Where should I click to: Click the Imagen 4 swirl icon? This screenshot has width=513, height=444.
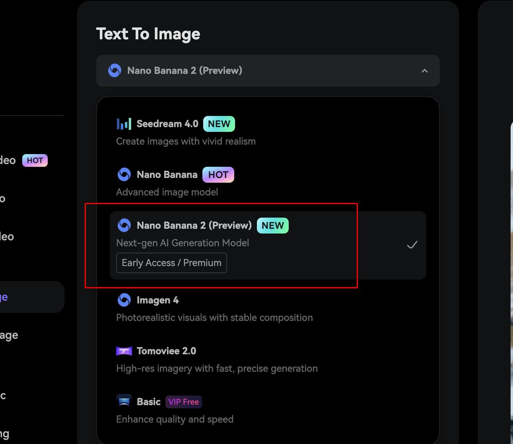coord(124,300)
